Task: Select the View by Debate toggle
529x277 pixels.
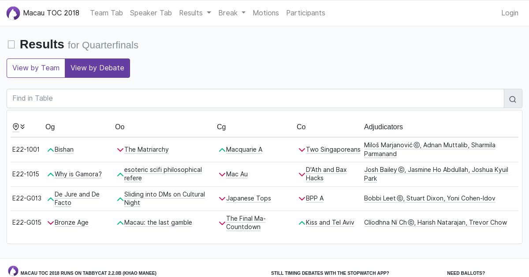Action: pyautogui.click(x=97, y=68)
